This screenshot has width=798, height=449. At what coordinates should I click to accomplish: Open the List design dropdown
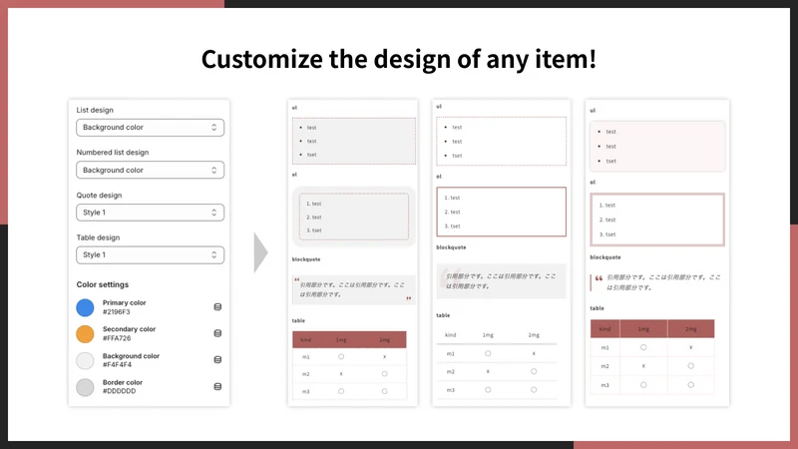(151, 128)
